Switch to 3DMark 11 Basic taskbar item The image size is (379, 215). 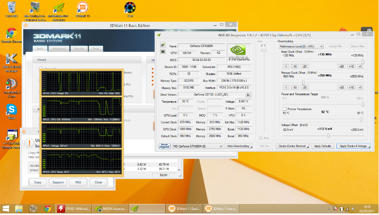pos(184,209)
